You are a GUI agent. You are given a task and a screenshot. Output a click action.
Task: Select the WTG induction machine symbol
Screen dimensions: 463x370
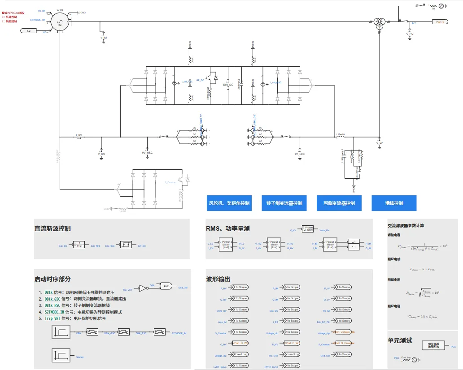pyautogui.click(x=60, y=22)
